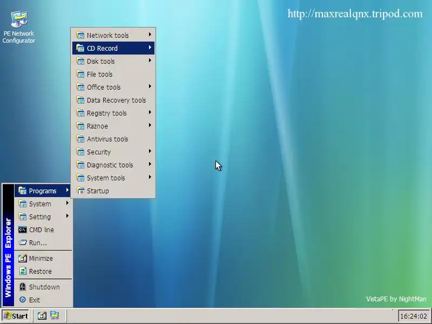Click the Office tools folder icon

point(80,87)
